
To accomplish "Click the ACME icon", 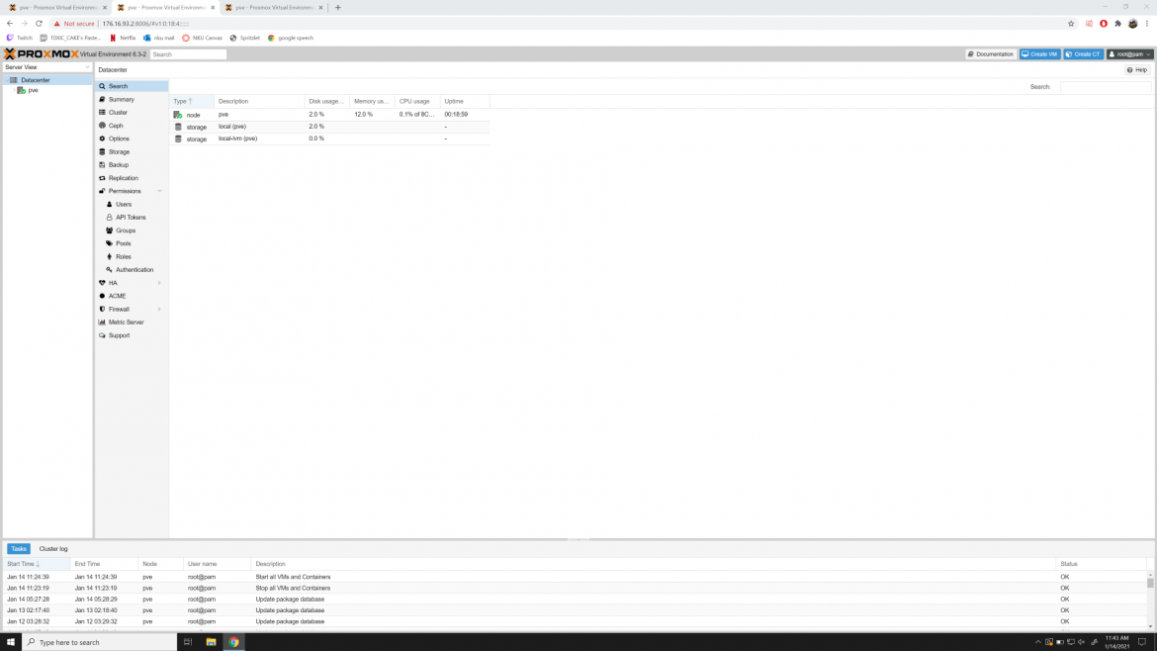I will click(x=102, y=296).
